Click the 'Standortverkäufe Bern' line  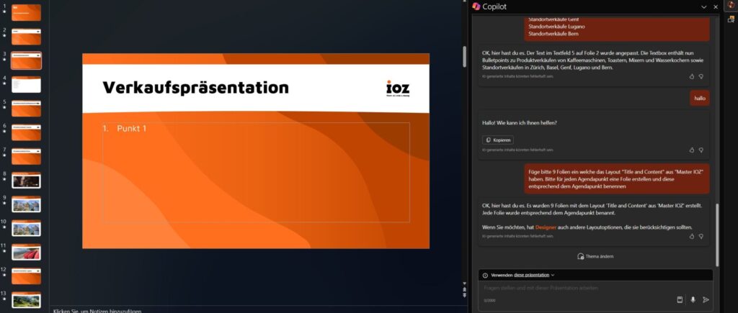pos(553,34)
